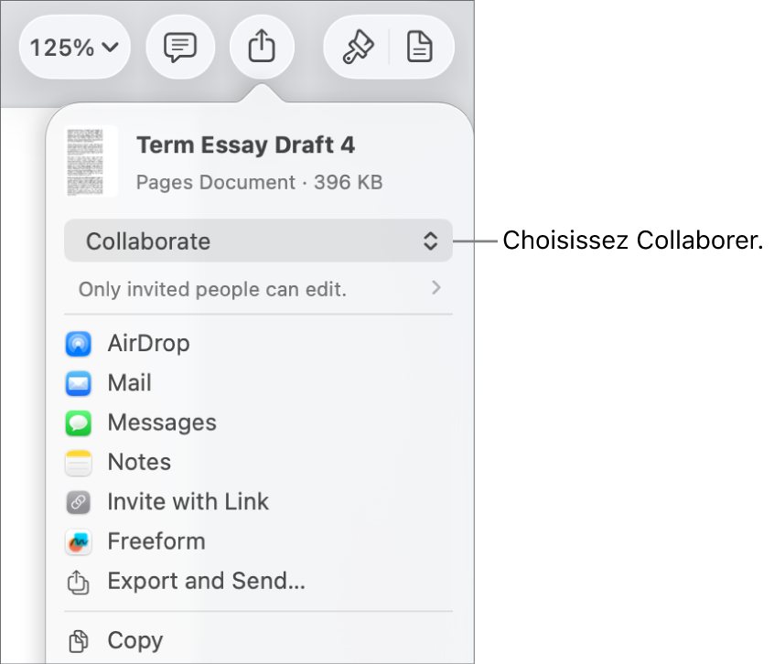Select the Format paintbrush icon
The width and height of the screenshot is (774, 664).
pos(359,47)
